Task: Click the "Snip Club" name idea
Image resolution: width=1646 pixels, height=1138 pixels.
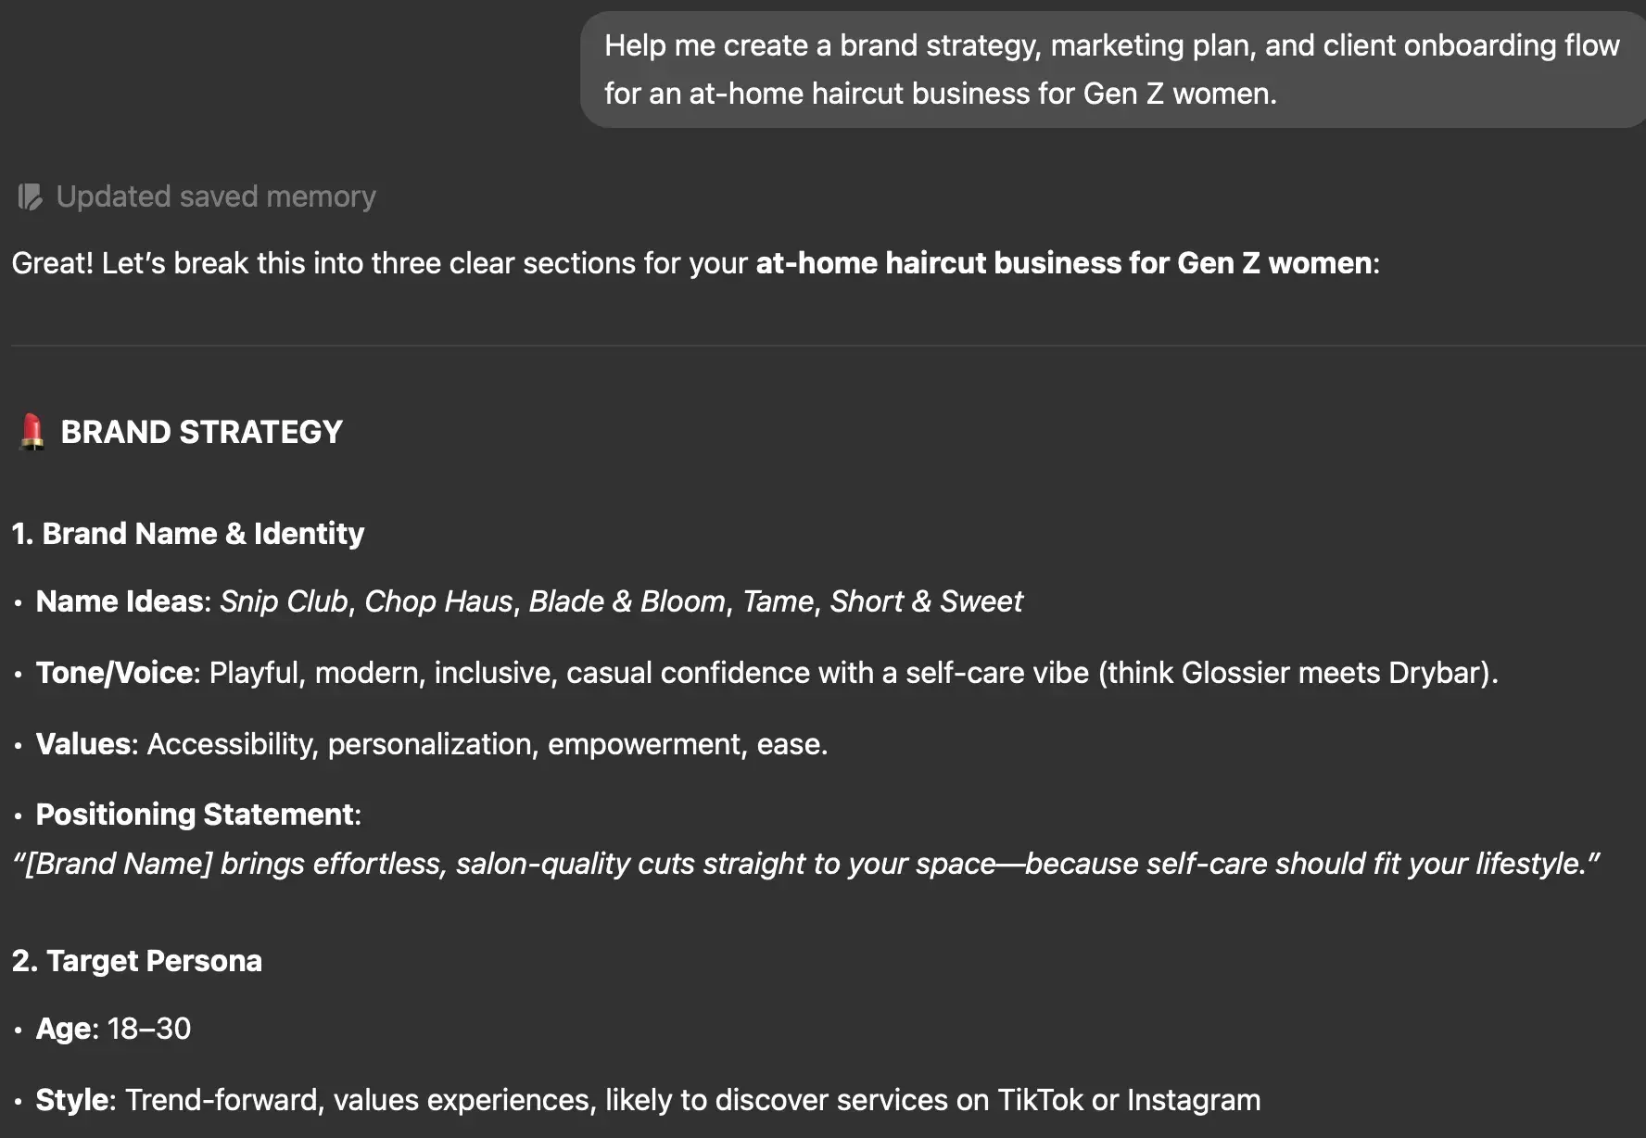Action: pyautogui.click(x=284, y=601)
